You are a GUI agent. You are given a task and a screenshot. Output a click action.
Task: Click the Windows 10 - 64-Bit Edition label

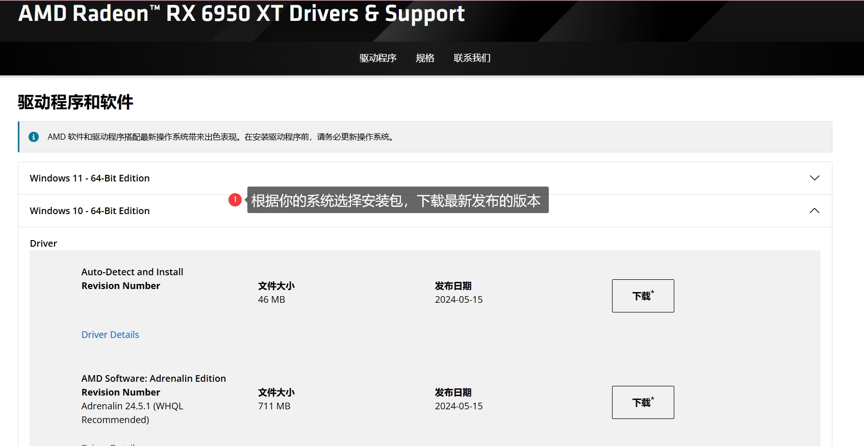pos(90,211)
